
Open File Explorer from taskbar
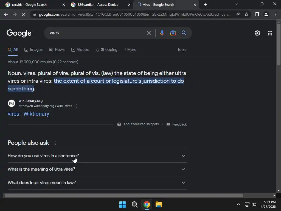[x=159, y=204]
